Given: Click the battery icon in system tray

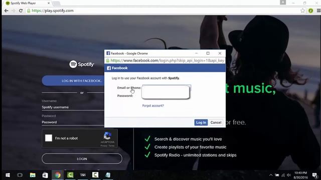Looking at the screenshot, I should click(x=277, y=175).
